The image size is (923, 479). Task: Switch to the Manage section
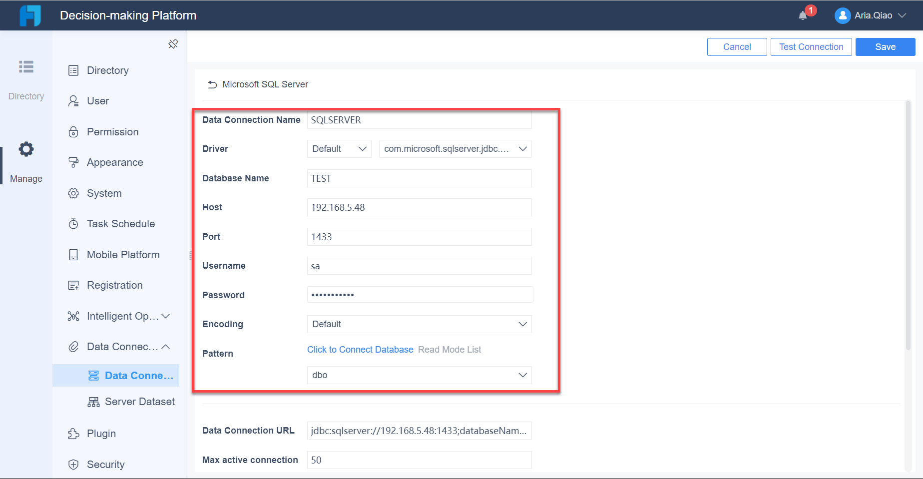tap(25, 160)
